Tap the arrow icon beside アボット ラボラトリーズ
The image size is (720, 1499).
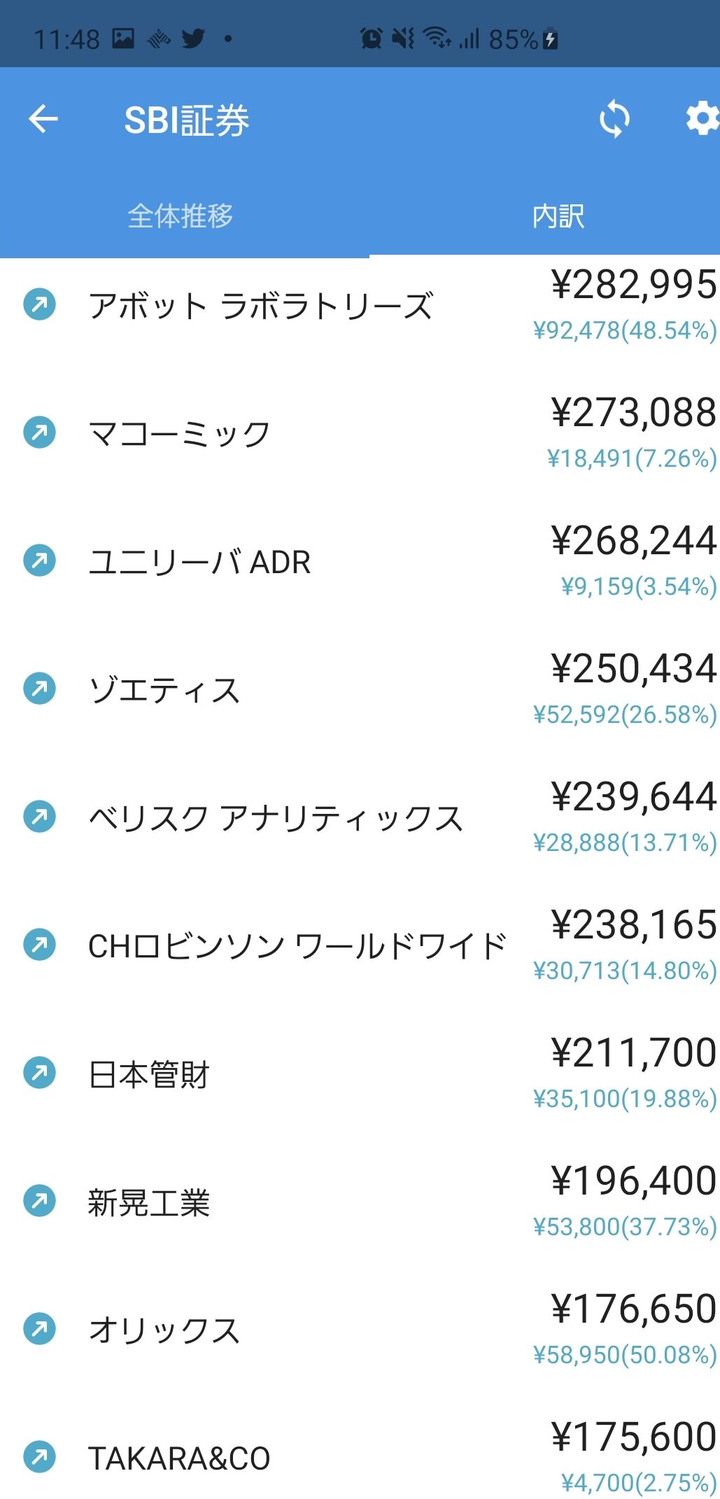40,304
